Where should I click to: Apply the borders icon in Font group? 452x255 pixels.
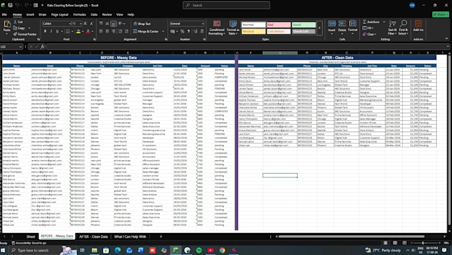click(x=67, y=31)
